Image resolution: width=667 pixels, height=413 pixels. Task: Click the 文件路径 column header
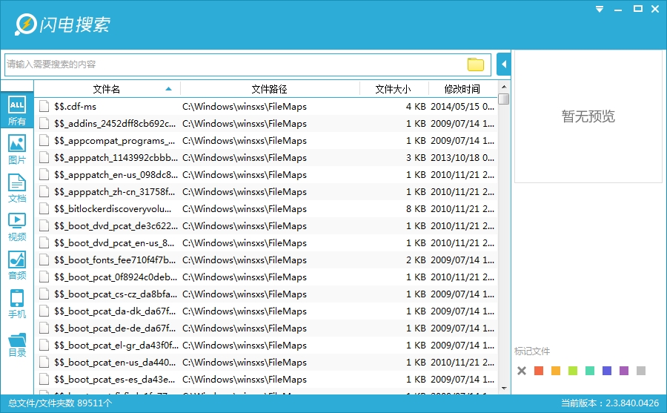click(269, 89)
